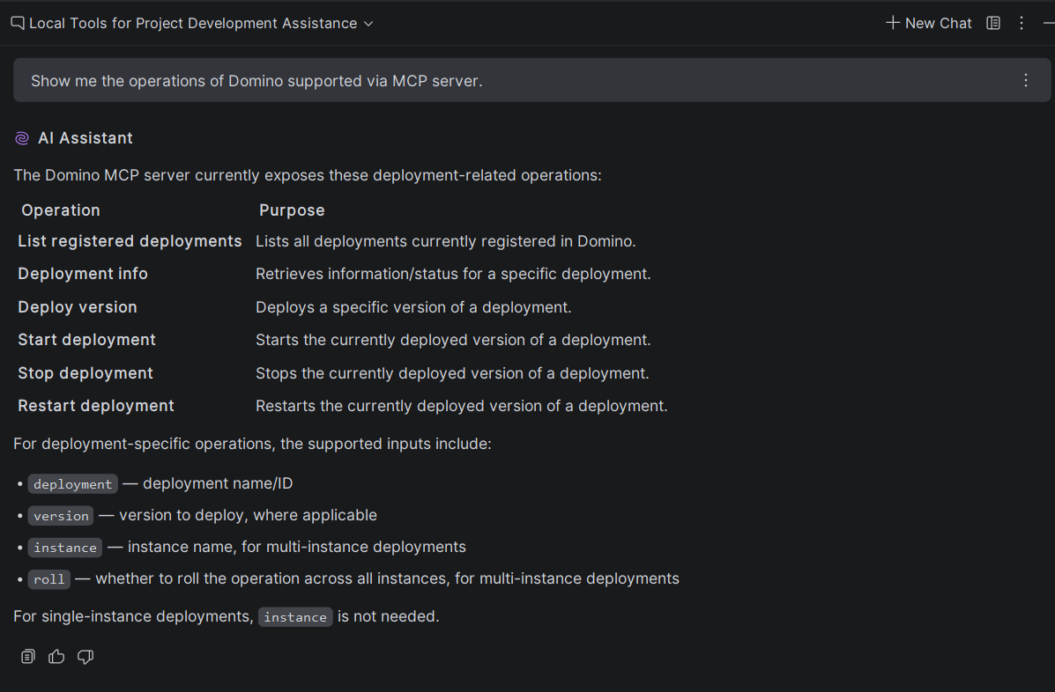Give the response a thumbs down

(x=85, y=657)
